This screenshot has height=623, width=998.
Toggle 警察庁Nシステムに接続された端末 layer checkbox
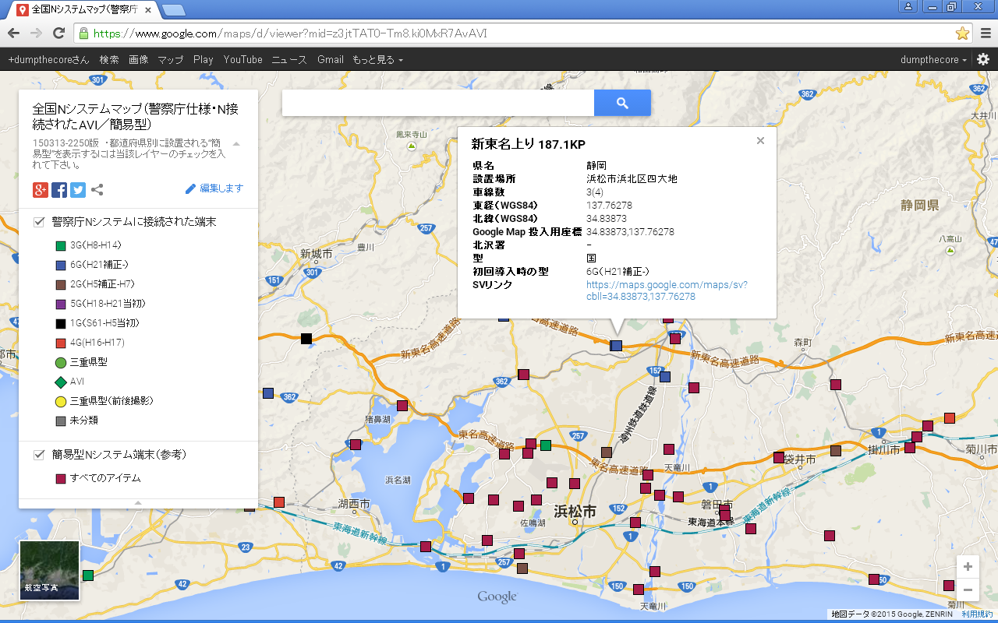(39, 222)
